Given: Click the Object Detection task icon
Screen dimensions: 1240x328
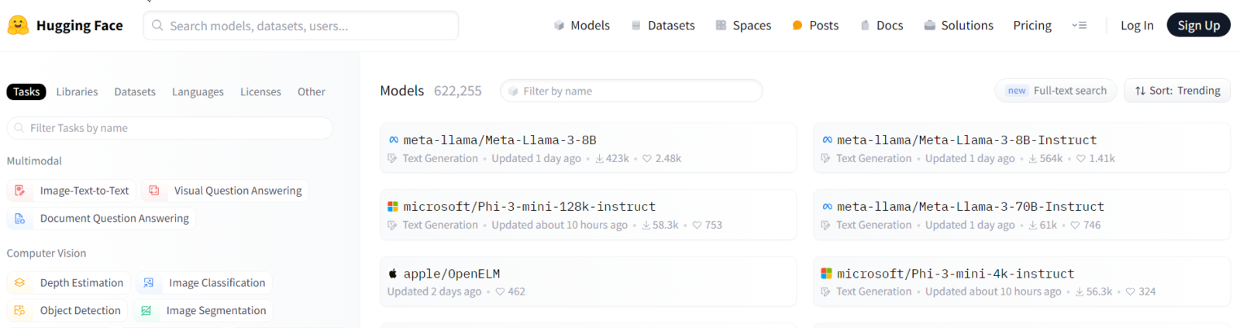Looking at the screenshot, I should coord(20,311).
